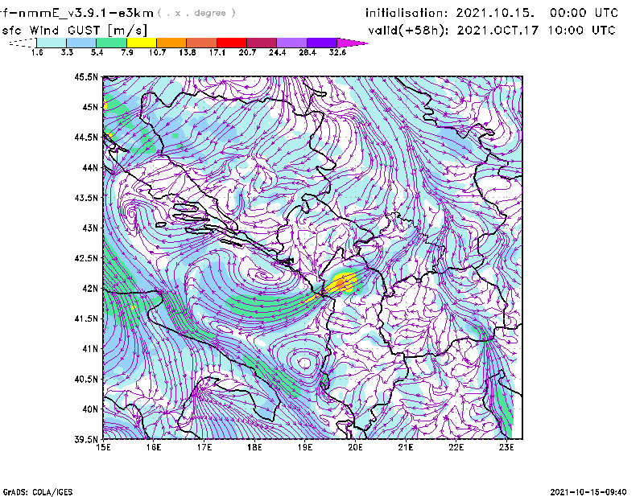Click the 44.5N latitude label

87,137
